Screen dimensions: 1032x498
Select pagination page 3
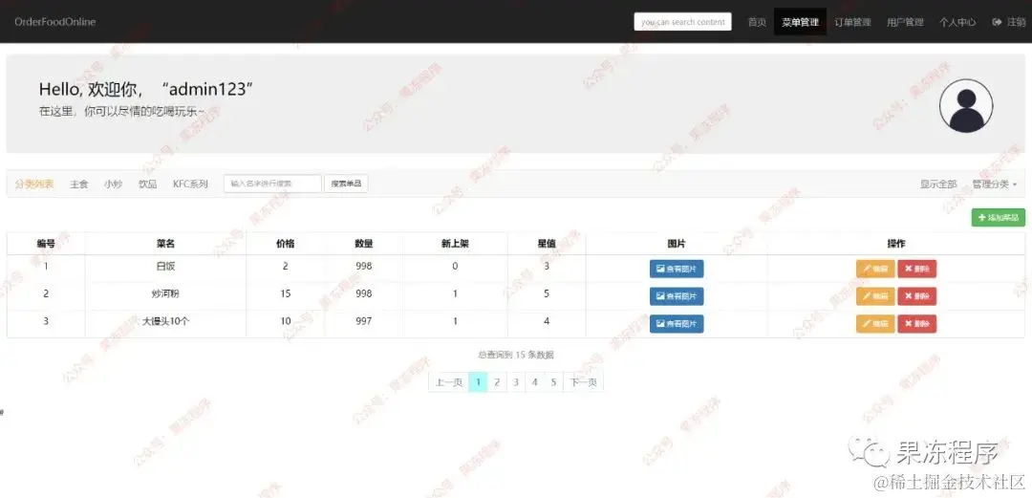click(x=516, y=382)
